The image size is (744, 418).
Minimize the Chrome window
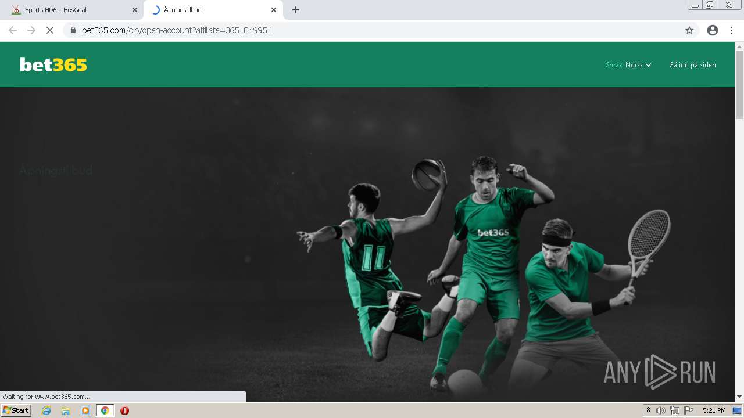[x=695, y=5]
